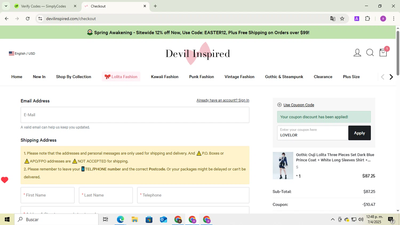
Task: Open the browser extensions puzzle icon
Action: coord(367,19)
